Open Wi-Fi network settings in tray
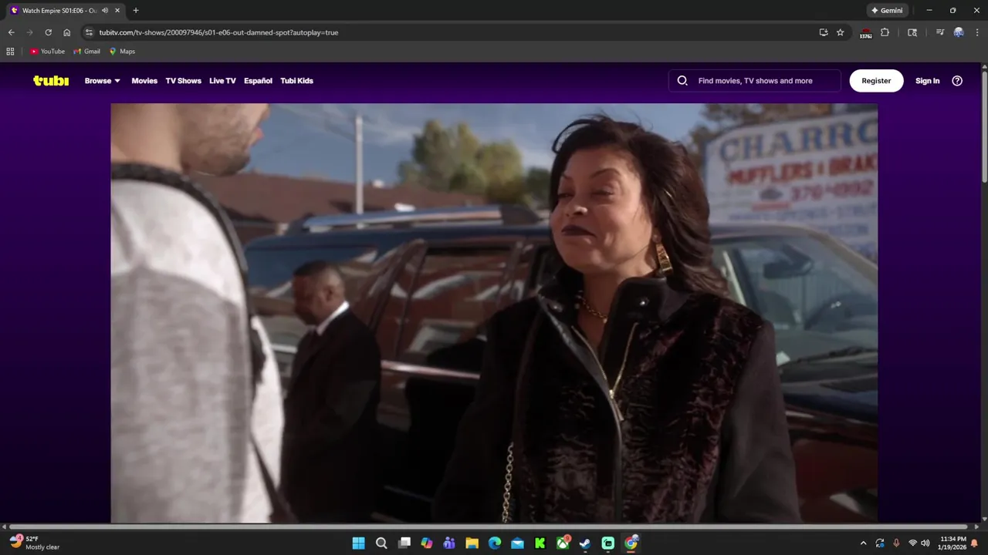The height and width of the screenshot is (555, 988). [912, 543]
